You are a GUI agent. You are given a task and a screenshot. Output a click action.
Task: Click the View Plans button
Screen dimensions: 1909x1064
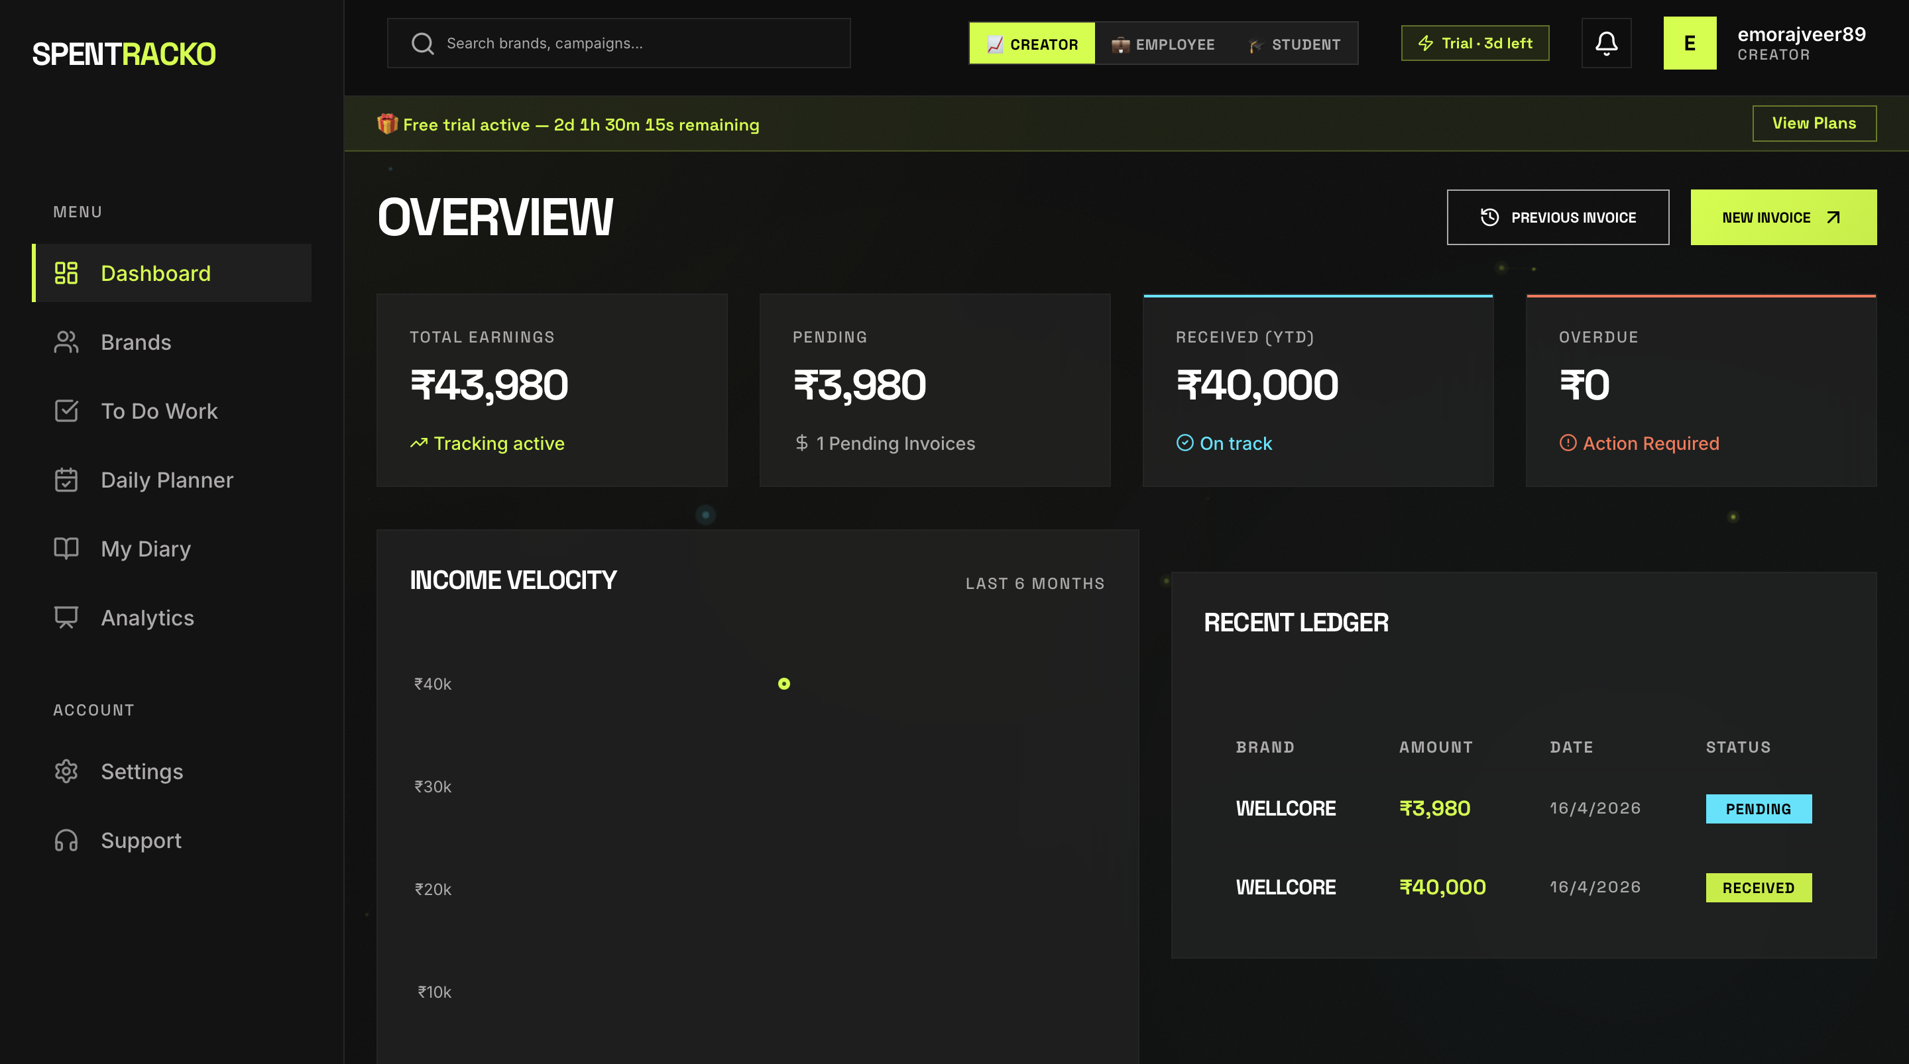[x=1814, y=123]
